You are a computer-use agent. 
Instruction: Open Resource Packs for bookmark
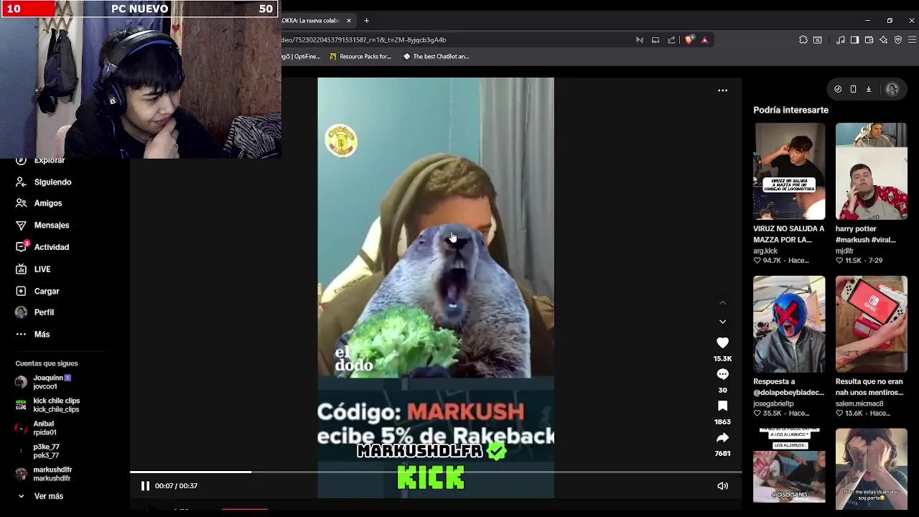[360, 57]
